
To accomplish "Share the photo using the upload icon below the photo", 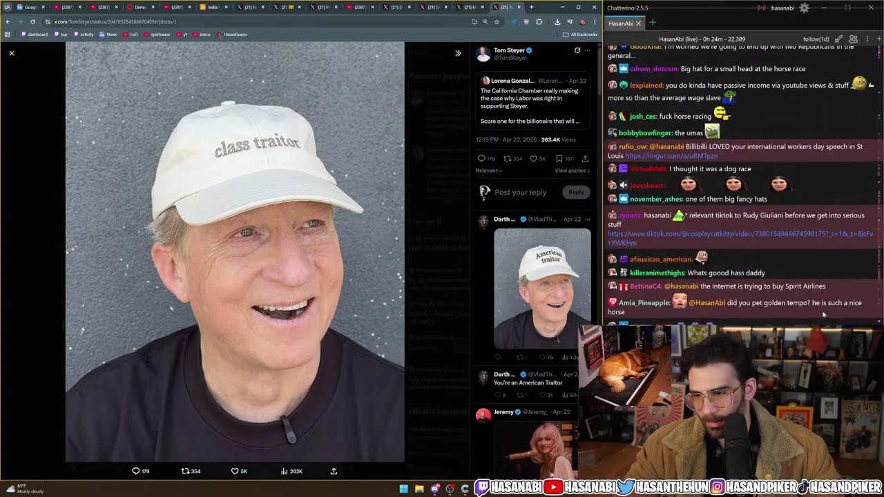I will pyautogui.click(x=334, y=471).
